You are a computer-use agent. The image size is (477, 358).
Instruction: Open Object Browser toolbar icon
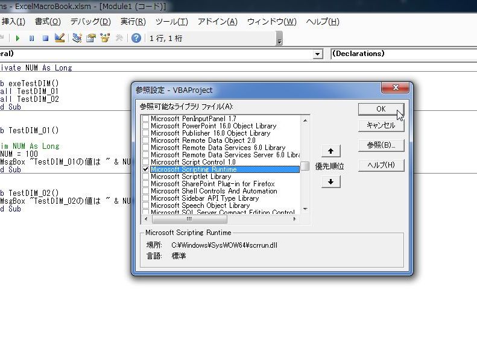[105, 38]
